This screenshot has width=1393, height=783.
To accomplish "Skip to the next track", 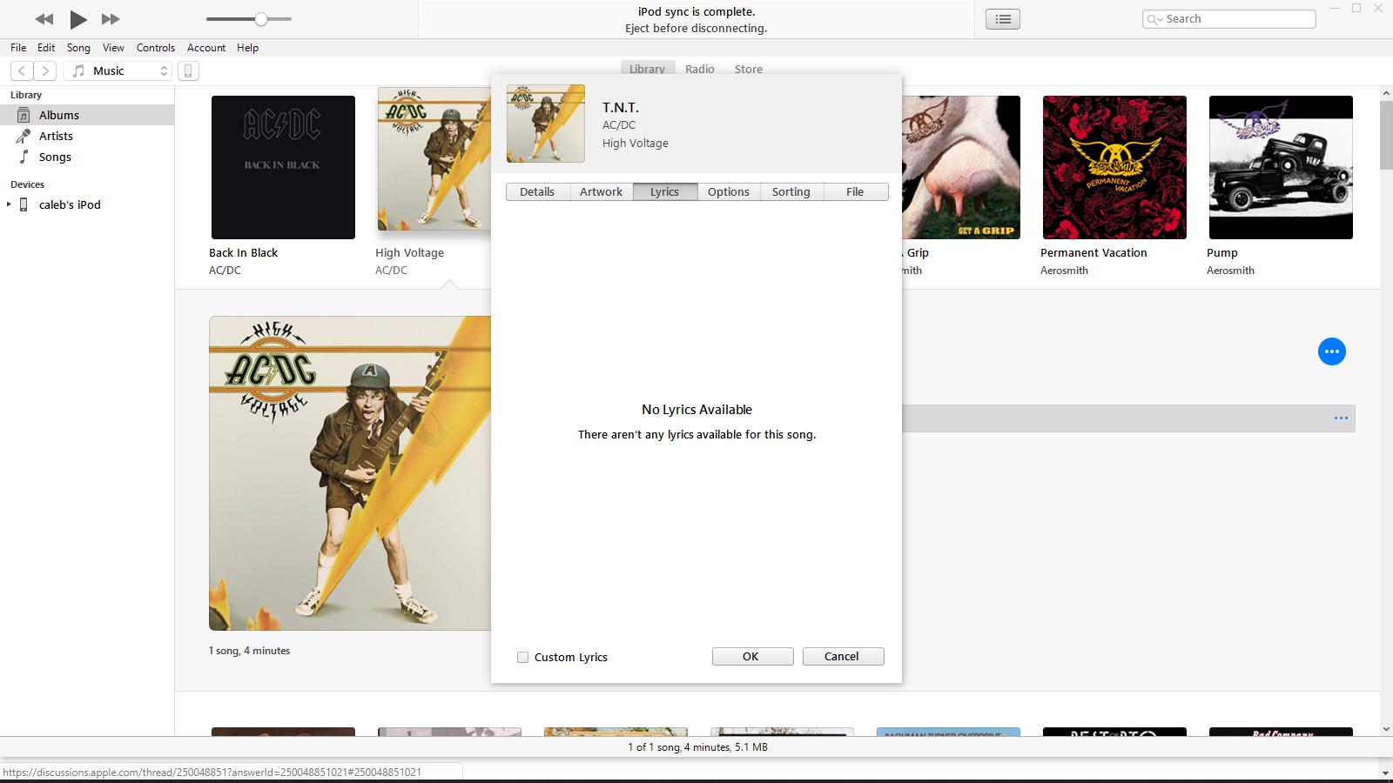I will (x=111, y=19).
